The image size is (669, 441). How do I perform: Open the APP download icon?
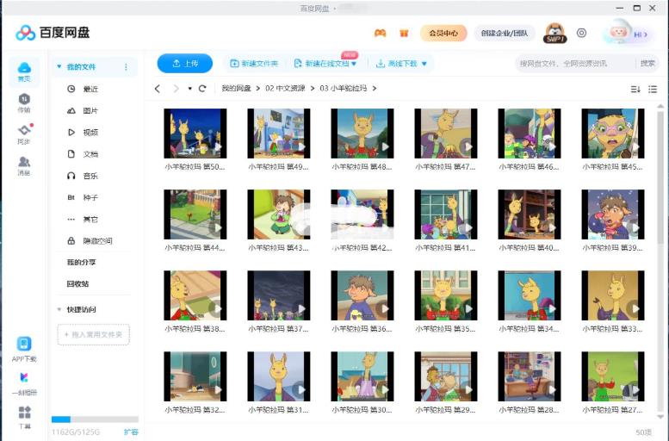24,344
